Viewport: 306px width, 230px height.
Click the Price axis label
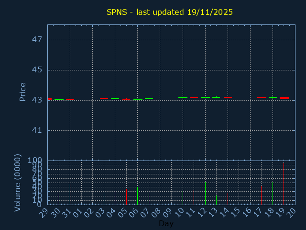point(22,92)
